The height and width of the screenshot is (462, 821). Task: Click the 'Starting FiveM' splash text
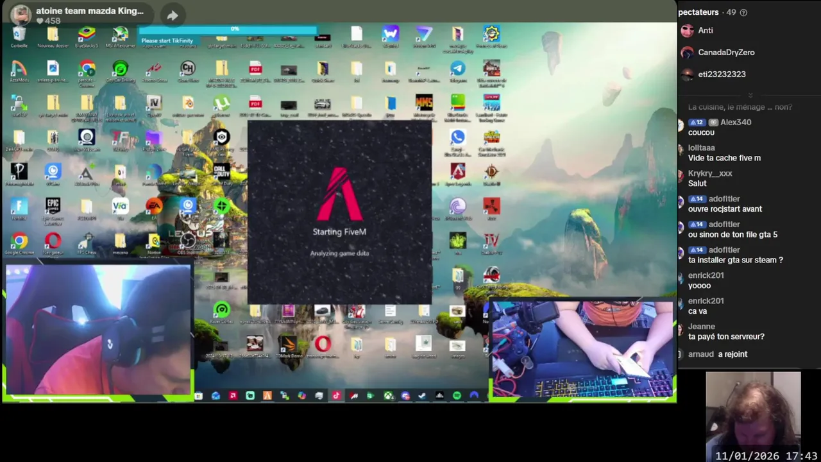click(339, 232)
